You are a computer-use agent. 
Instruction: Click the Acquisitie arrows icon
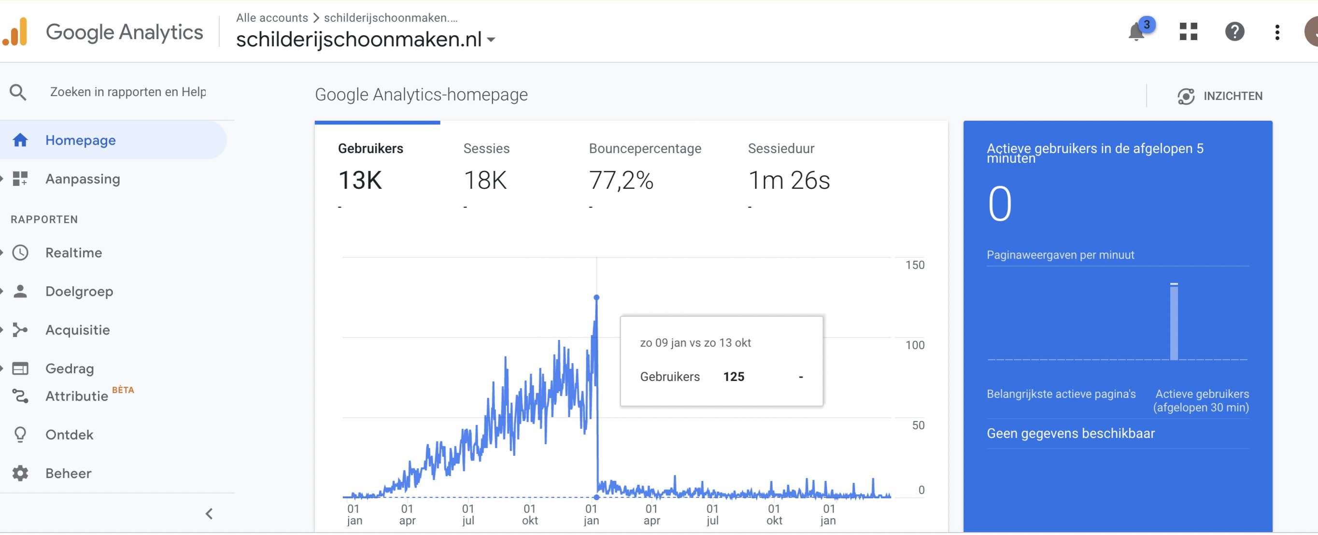(x=20, y=330)
